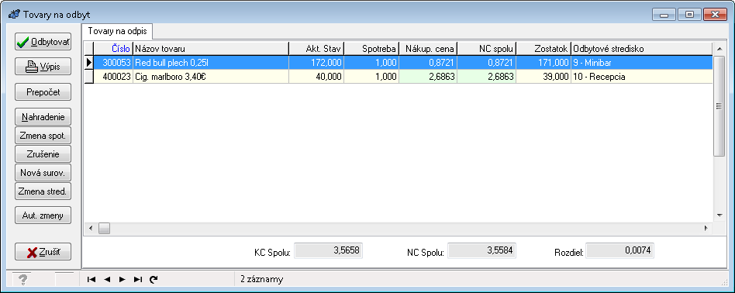Screen dimensions: 735x293
Task: Click the NC spolu column header
Action: (x=487, y=49)
